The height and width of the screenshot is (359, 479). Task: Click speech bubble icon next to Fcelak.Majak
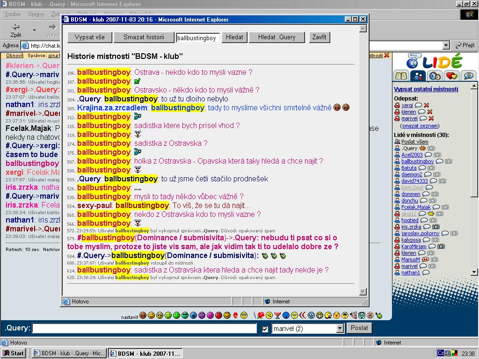436,207
